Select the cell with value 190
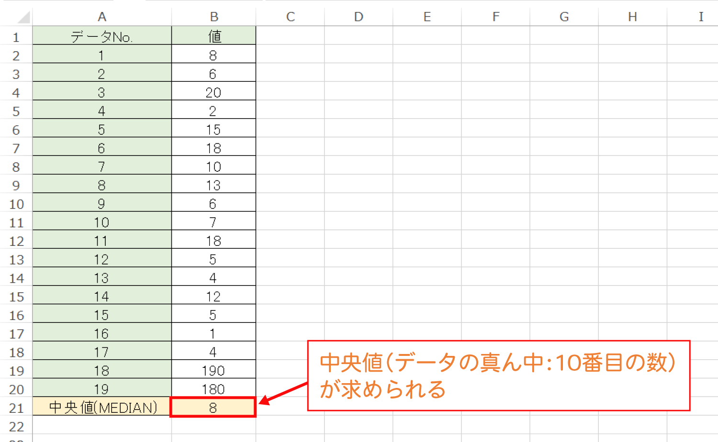718x442 pixels. click(213, 370)
